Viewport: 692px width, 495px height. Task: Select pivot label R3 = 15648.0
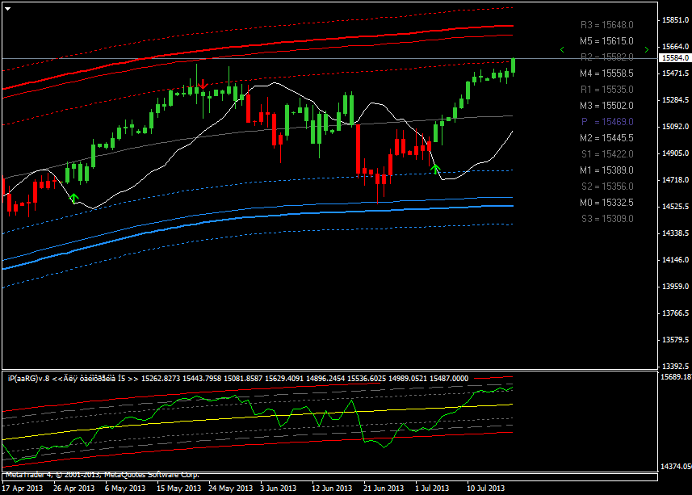[607, 25]
